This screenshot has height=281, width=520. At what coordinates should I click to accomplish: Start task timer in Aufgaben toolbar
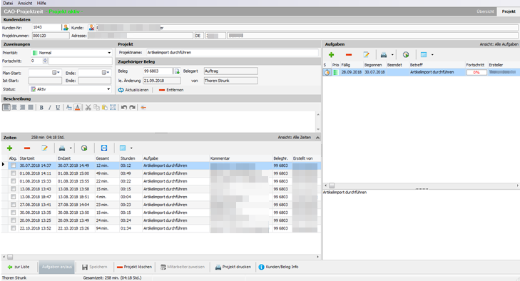406,55
